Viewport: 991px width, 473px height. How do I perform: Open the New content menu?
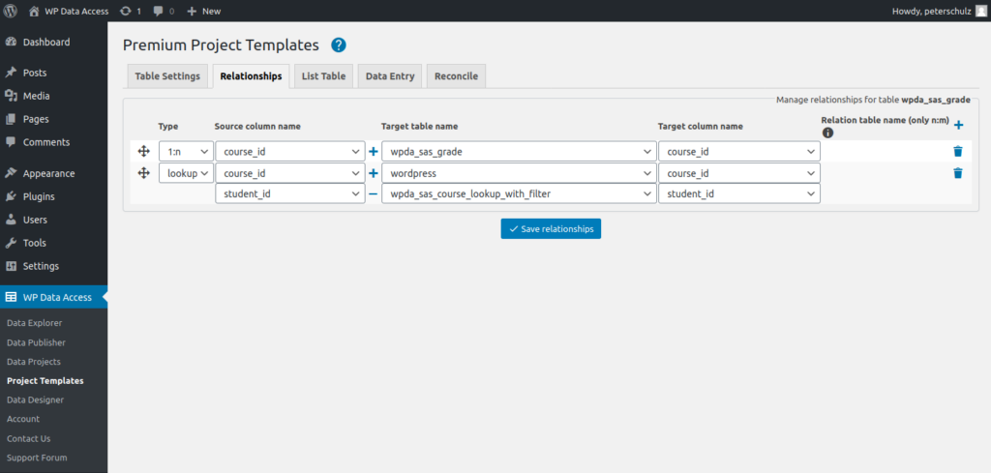click(x=204, y=11)
